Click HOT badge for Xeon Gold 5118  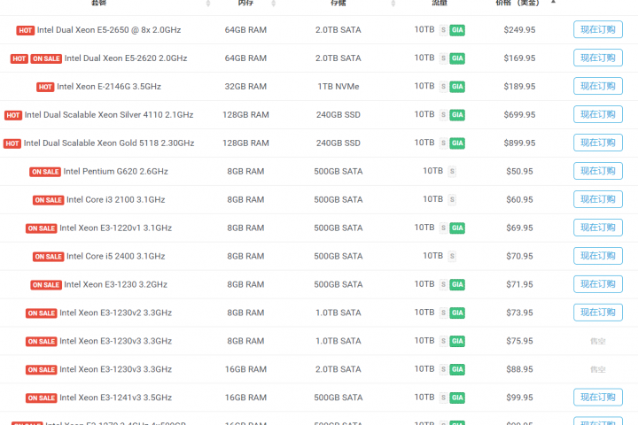(12, 143)
